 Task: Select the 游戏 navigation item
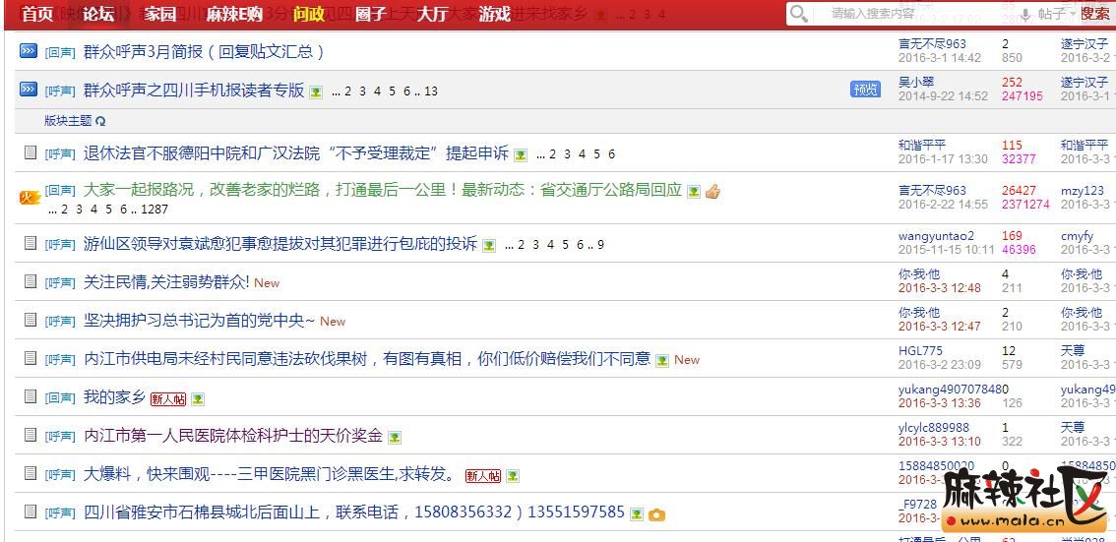tap(494, 14)
